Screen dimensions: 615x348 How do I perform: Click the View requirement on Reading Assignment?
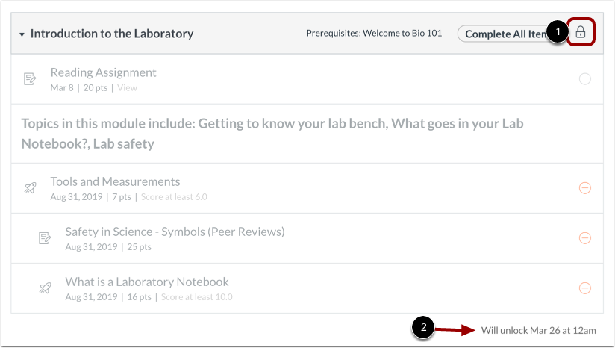(127, 88)
